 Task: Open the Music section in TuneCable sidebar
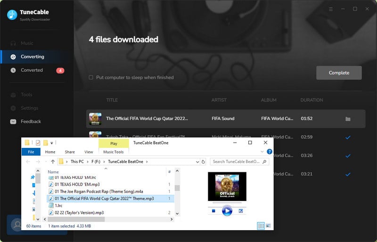click(x=27, y=43)
